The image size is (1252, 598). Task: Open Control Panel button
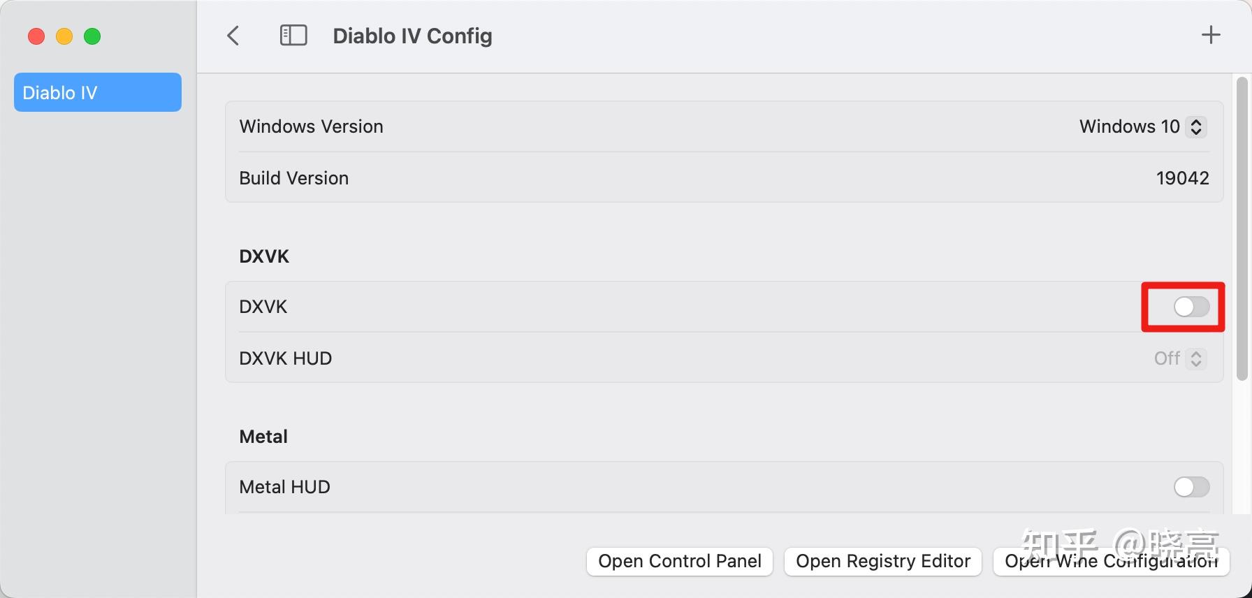click(680, 561)
